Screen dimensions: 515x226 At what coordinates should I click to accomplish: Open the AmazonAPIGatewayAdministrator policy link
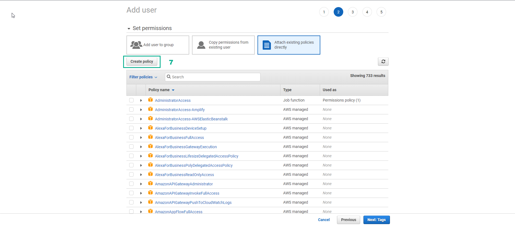coord(184,184)
